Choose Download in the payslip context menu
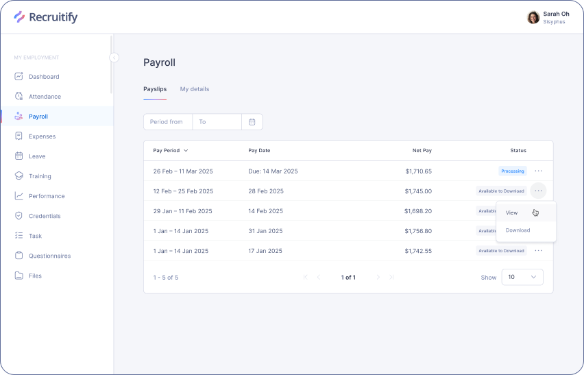The width and height of the screenshot is (584, 375). 526,230
